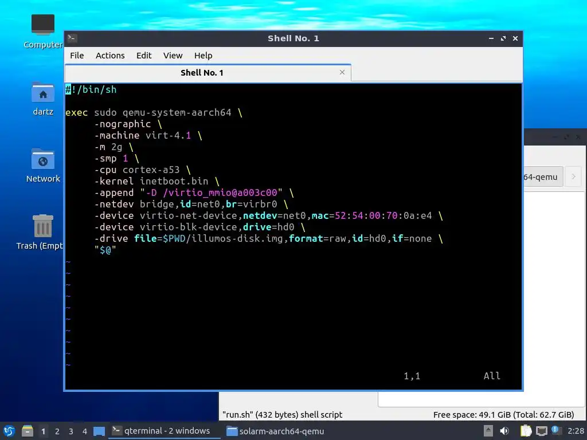
Task: Click '/virtio_mmio@a003c00' append string
Action: click(220, 192)
